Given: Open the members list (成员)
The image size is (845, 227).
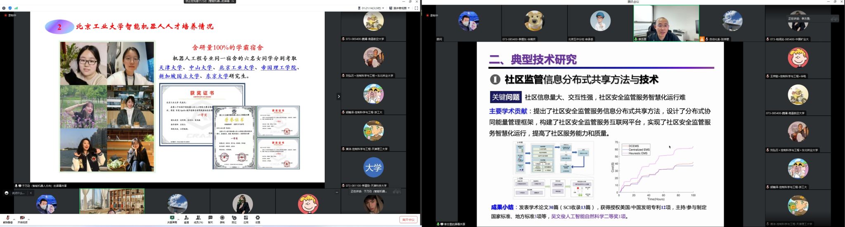Looking at the screenshot, I should click(198, 218).
